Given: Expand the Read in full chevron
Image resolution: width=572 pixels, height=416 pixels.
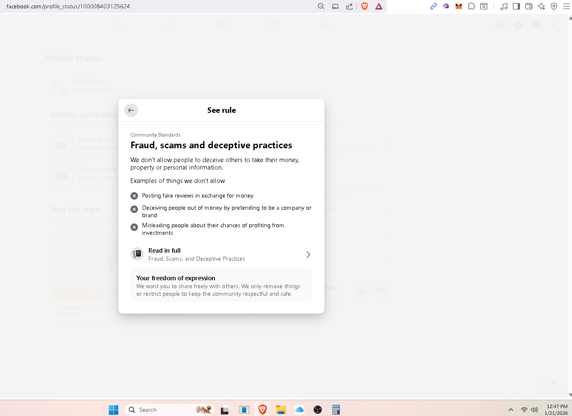Looking at the screenshot, I should (x=308, y=255).
